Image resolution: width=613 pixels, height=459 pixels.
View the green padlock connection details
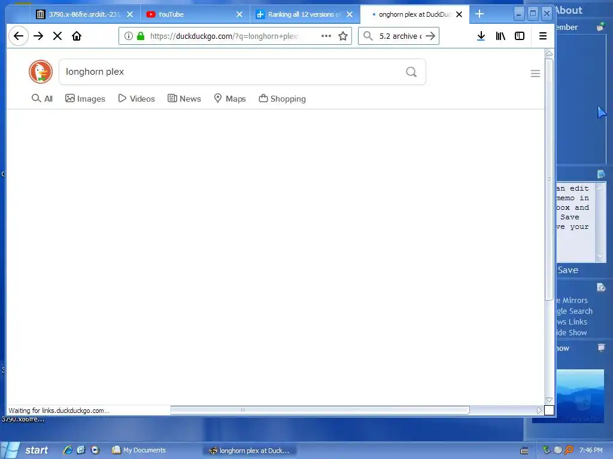point(141,36)
